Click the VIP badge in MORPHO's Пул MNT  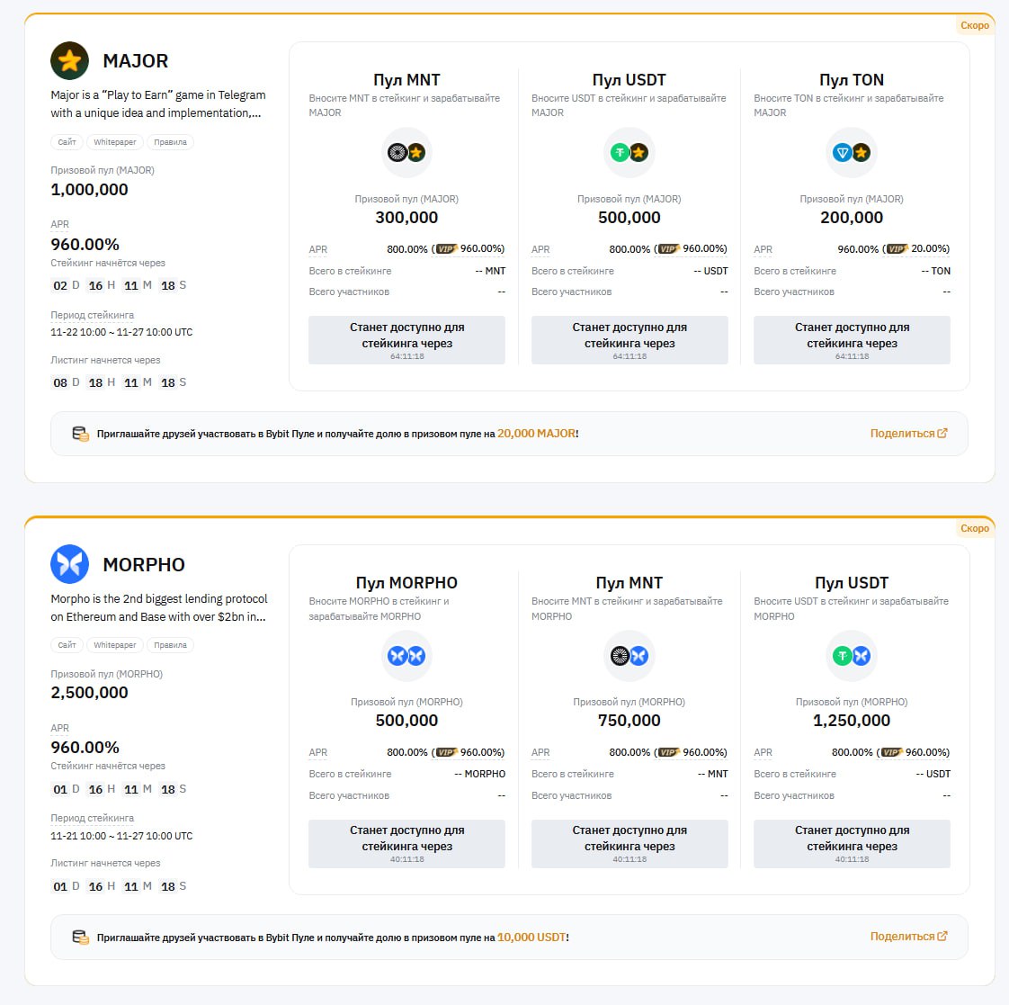[669, 752]
